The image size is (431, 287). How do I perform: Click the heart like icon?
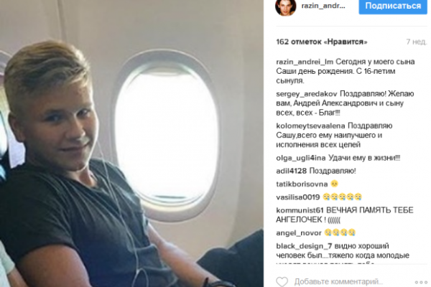point(282,282)
